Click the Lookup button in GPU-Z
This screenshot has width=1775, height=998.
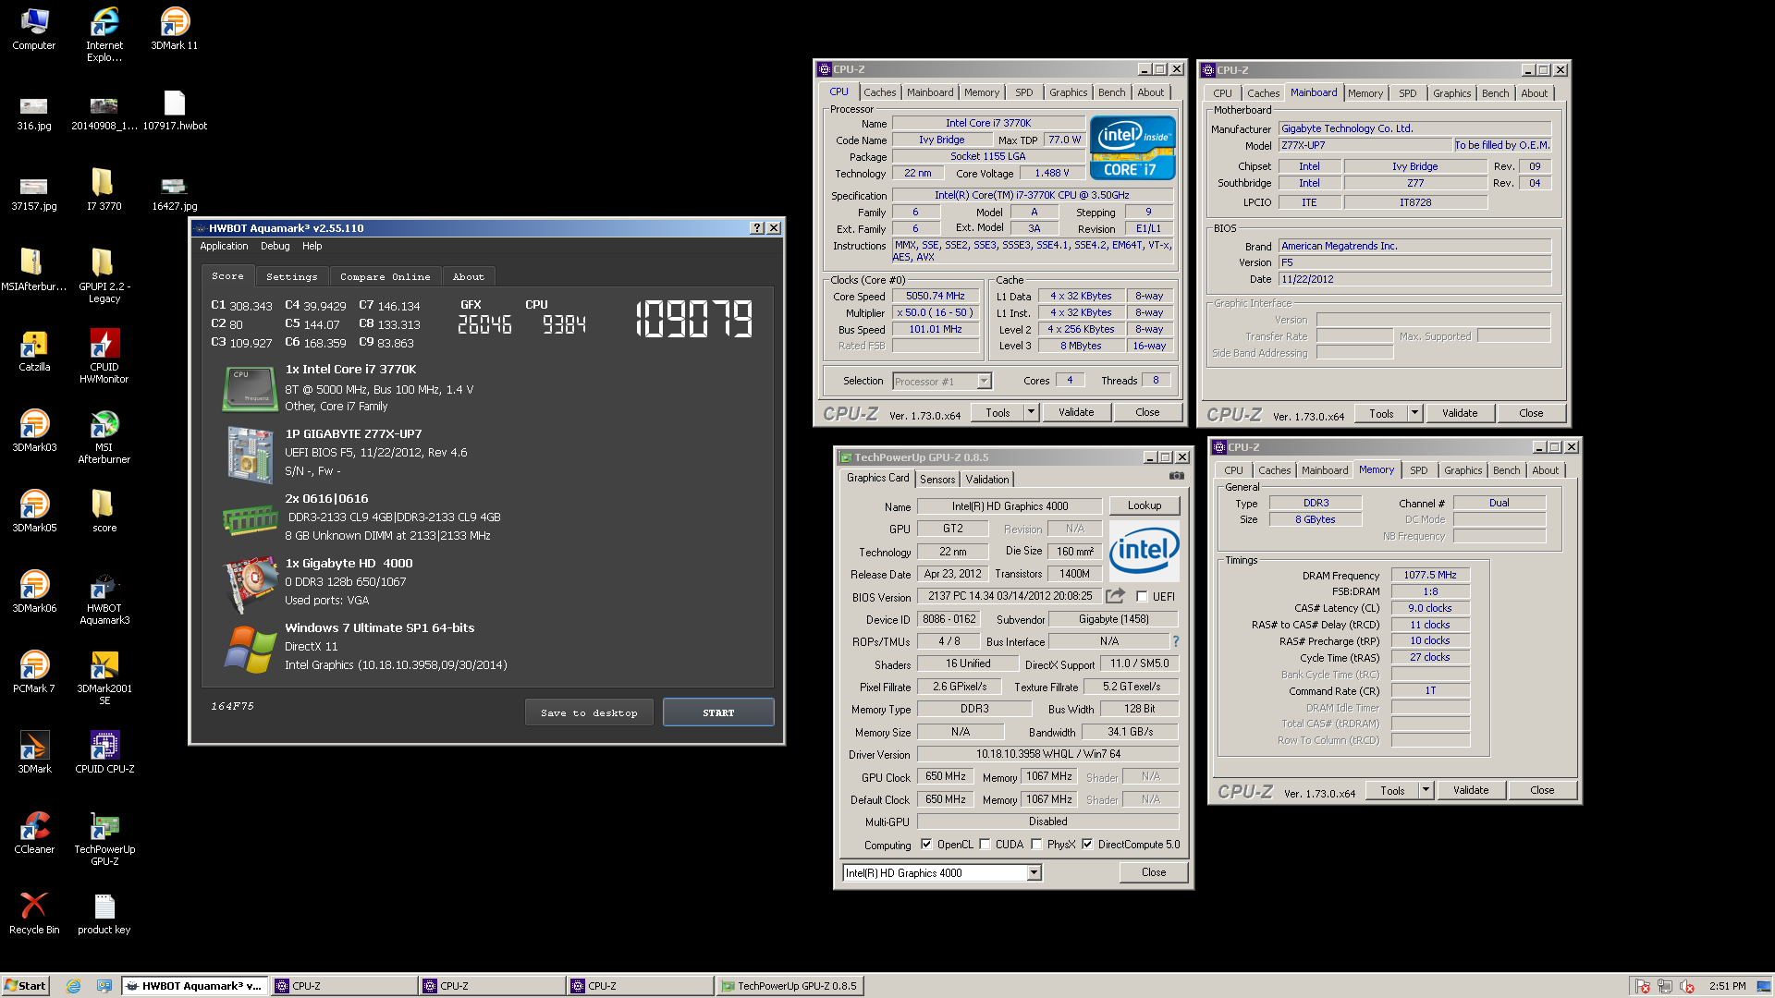click(1144, 505)
